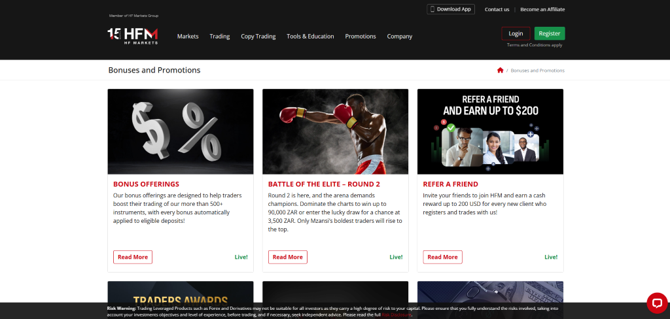Click the HFM Markets logo
Screen dimensions: 670x319
tap(133, 35)
